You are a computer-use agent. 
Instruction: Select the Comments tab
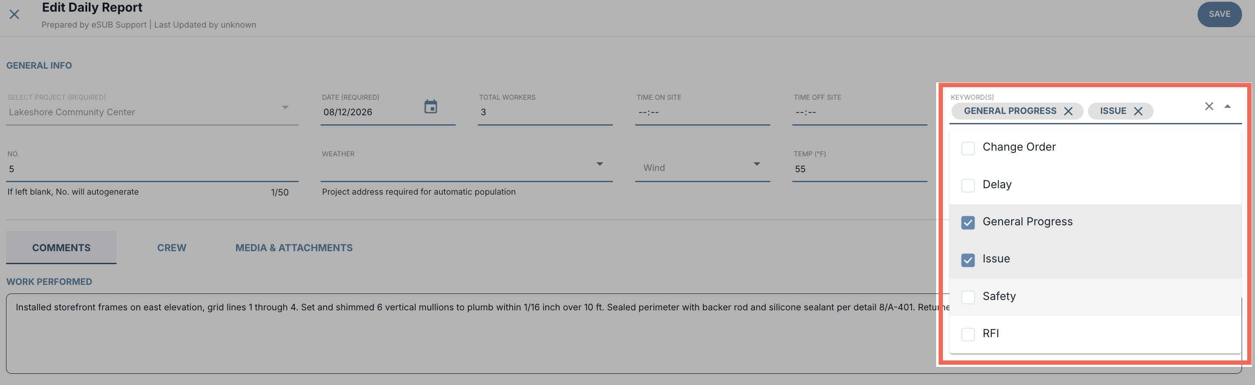[x=61, y=248]
